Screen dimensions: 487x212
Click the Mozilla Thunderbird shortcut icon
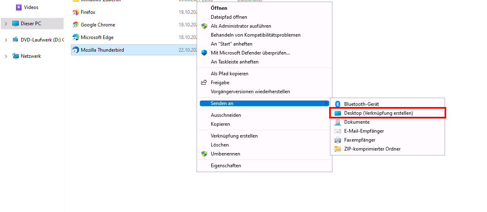coord(75,50)
